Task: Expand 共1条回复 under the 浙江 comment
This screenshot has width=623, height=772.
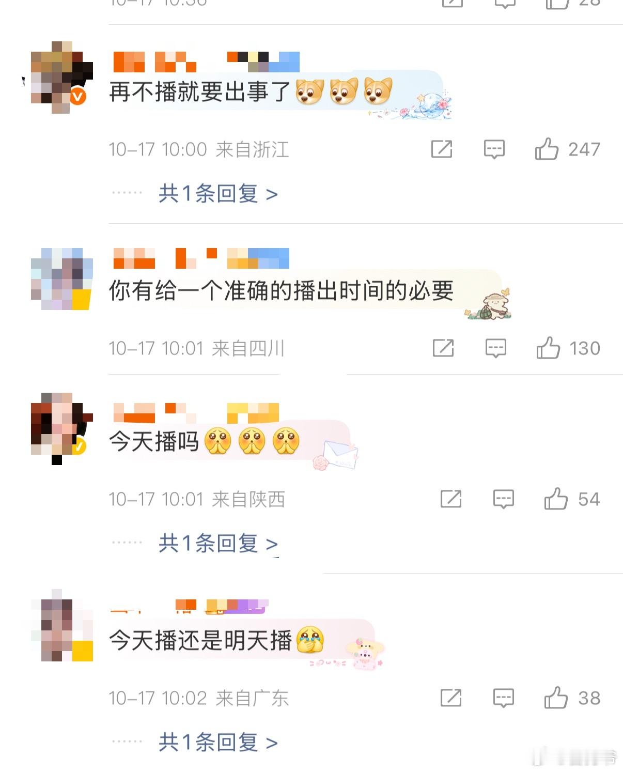Action: tap(218, 194)
